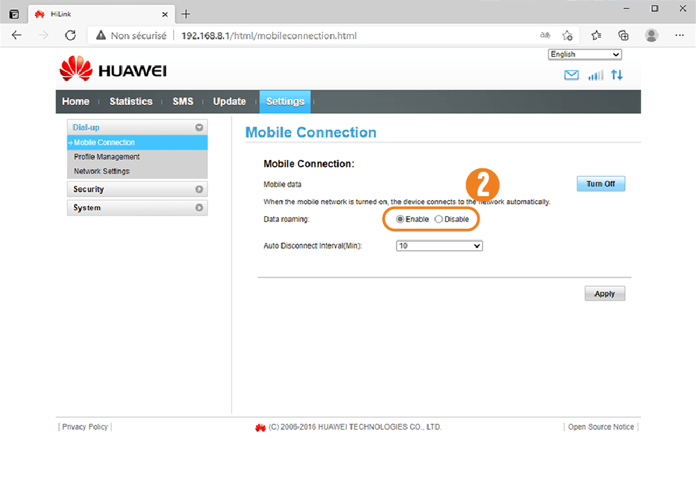Image resolution: width=696 pixels, height=482 pixels.
Task: Select Disable for data roaming
Action: tap(438, 219)
